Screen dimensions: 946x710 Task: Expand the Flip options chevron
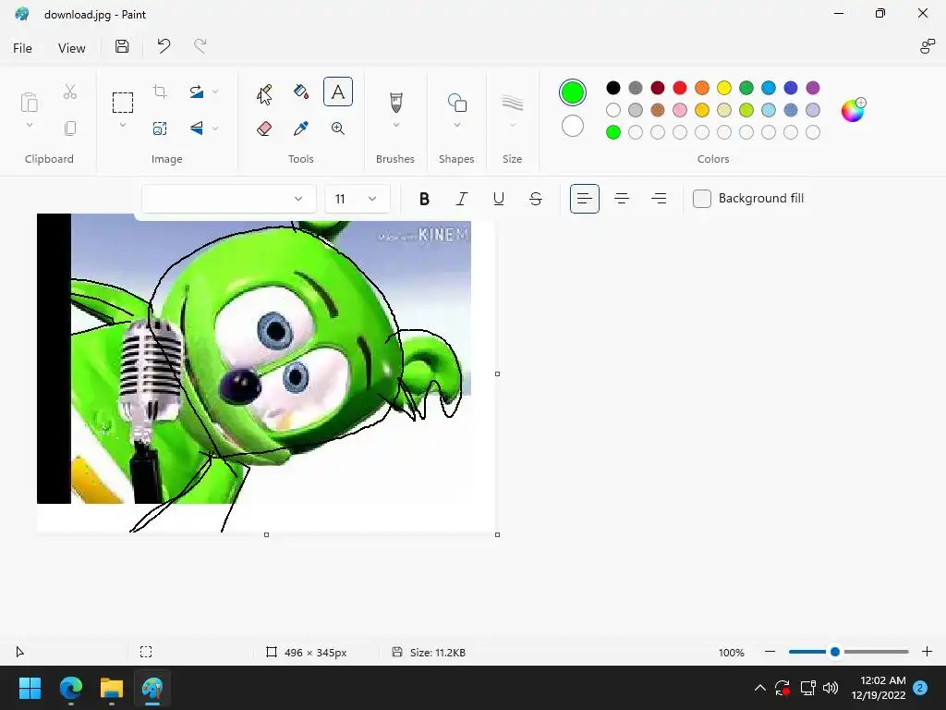click(x=215, y=128)
